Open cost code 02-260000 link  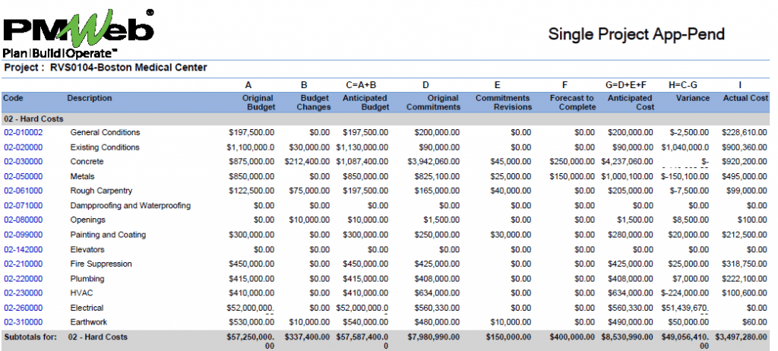click(24, 308)
